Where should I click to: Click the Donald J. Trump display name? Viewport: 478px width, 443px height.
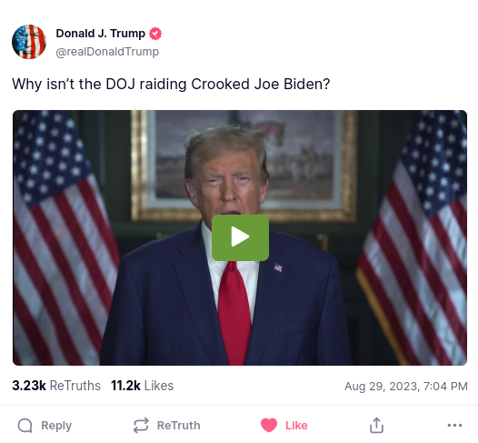click(x=100, y=34)
